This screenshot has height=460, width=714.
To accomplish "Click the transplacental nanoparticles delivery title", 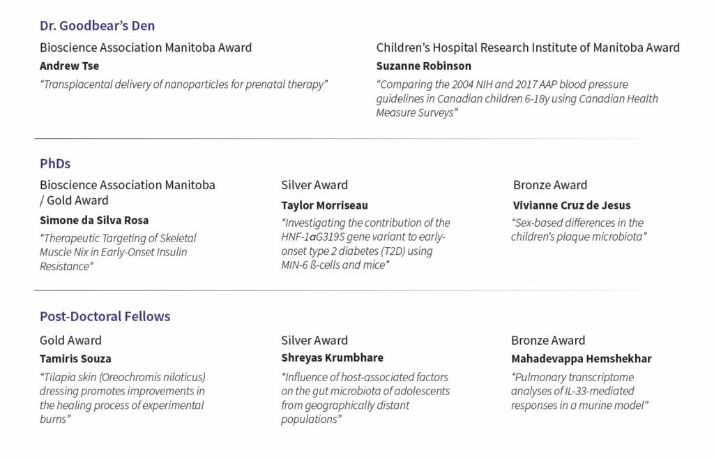I will pos(183,84).
